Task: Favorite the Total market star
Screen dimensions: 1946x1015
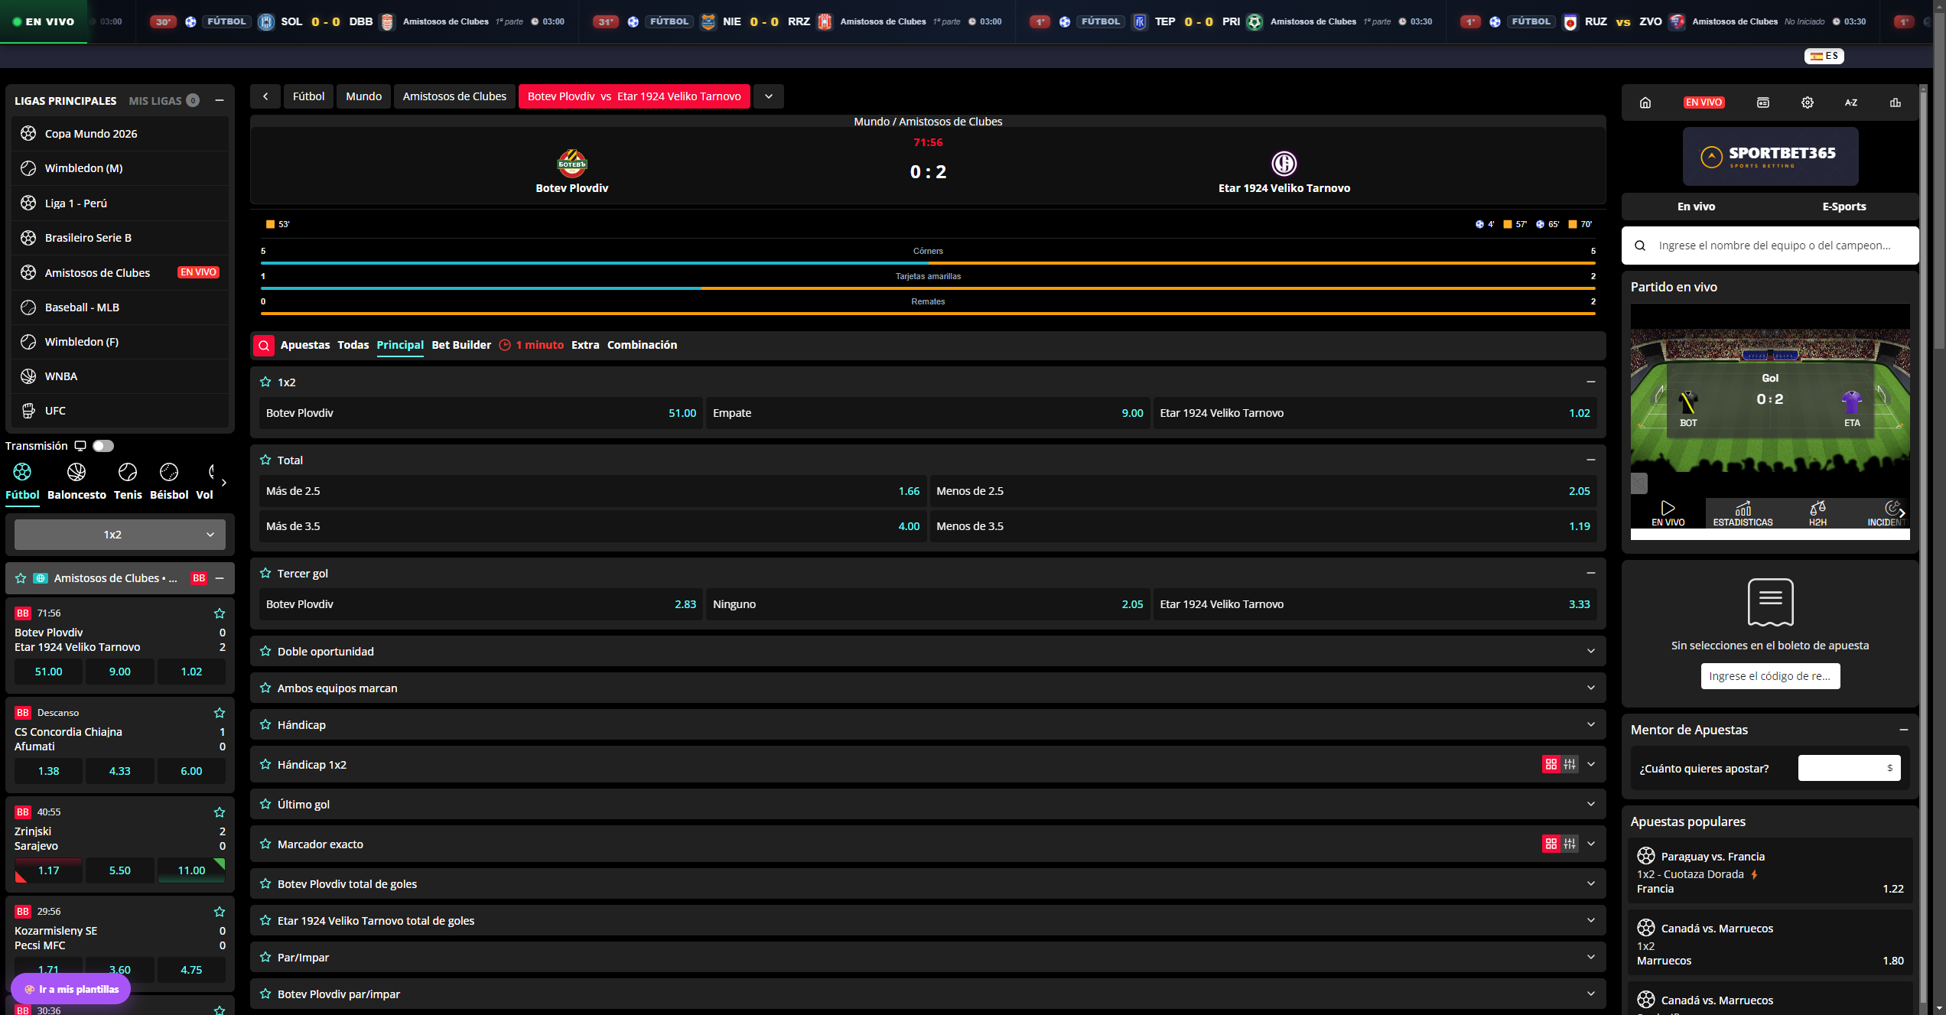Action: (265, 460)
